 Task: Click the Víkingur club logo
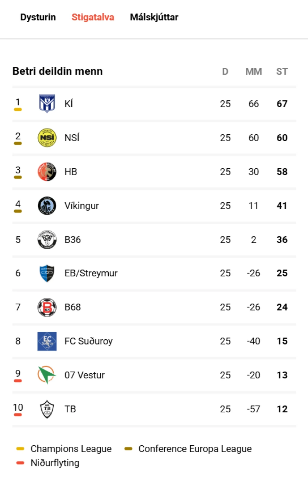(47, 206)
